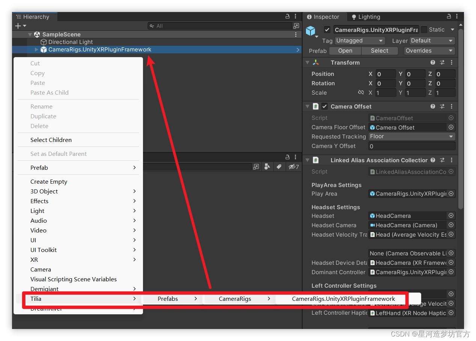Open Linked Alias Association Collection three-dot menu
The width and height of the screenshot is (476, 341).
pos(452,160)
